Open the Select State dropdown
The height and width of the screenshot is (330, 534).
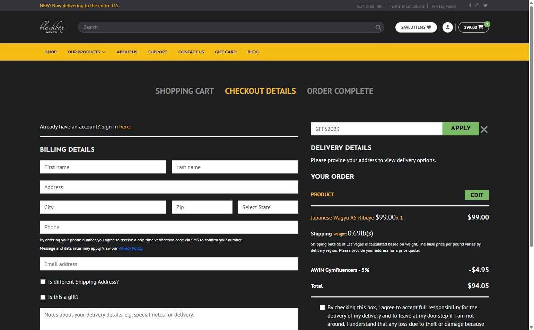click(x=268, y=207)
